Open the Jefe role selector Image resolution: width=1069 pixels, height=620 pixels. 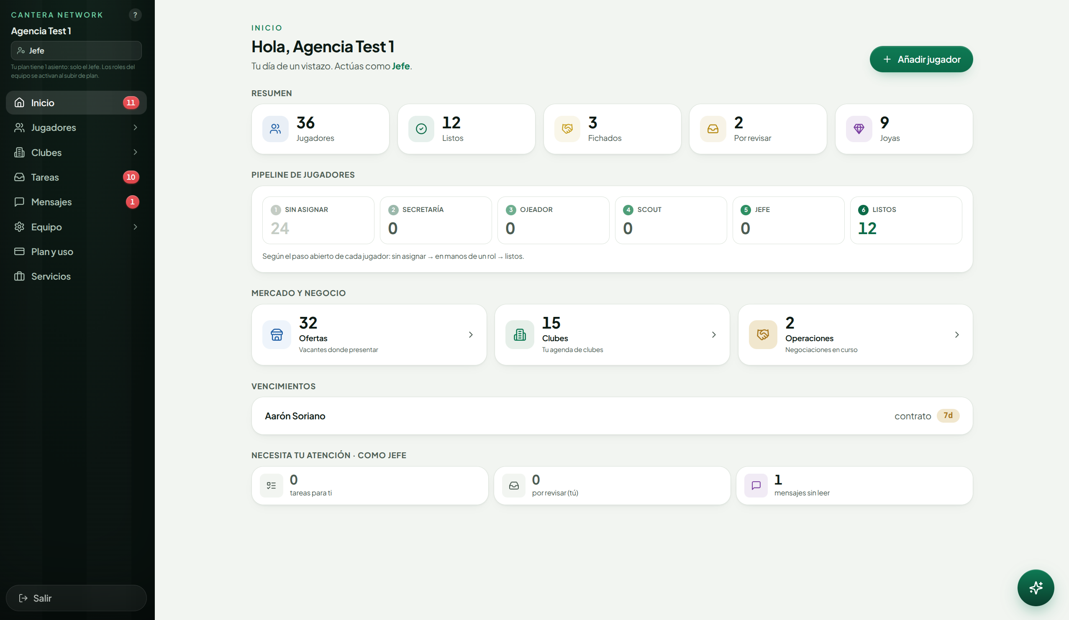pyautogui.click(x=76, y=51)
